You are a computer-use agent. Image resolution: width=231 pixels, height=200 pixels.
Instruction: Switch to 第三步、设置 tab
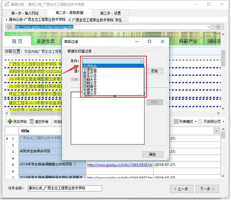110,13
